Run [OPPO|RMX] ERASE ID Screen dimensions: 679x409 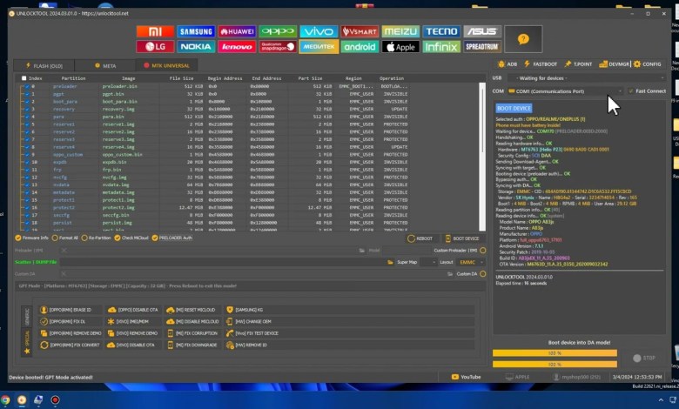[71, 310]
